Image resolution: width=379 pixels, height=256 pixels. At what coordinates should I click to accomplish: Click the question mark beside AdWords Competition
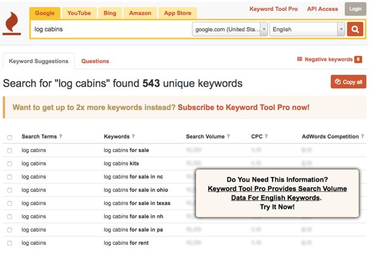[x=362, y=136]
